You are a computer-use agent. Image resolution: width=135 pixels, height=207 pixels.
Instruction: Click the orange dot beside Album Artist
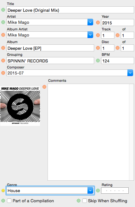point(3,35)
